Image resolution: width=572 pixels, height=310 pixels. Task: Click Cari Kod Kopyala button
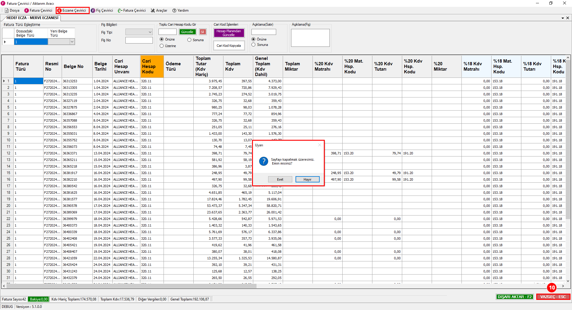tap(229, 46)
